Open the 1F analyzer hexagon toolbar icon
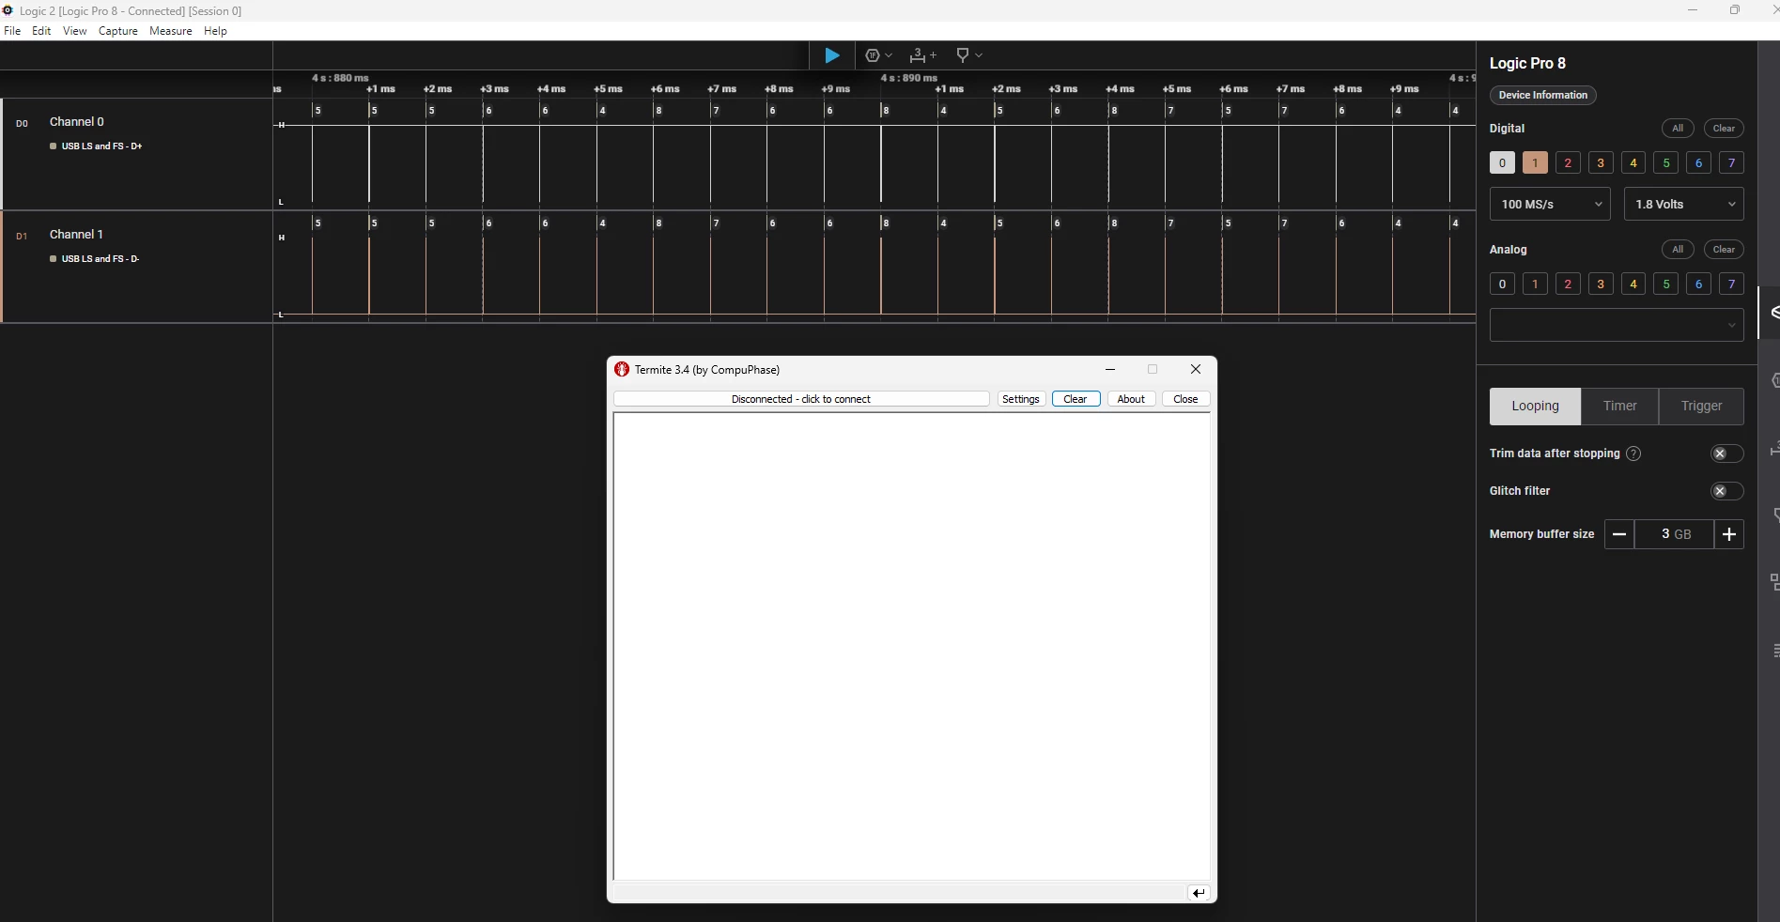The height and width of the screenshot is (922, 1780). 873,55
